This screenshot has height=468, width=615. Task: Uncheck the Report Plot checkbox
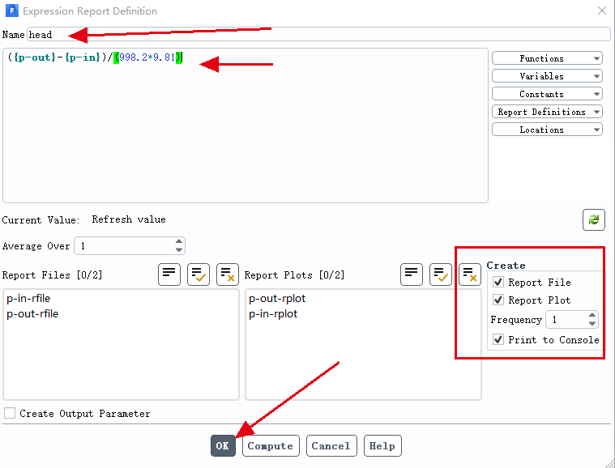[x=498, y=300]
